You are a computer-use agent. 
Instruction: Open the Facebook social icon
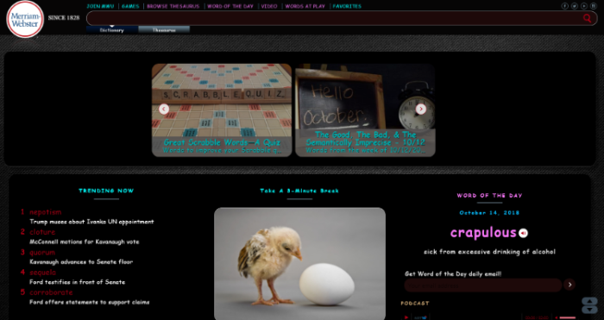tap(564, 6)
